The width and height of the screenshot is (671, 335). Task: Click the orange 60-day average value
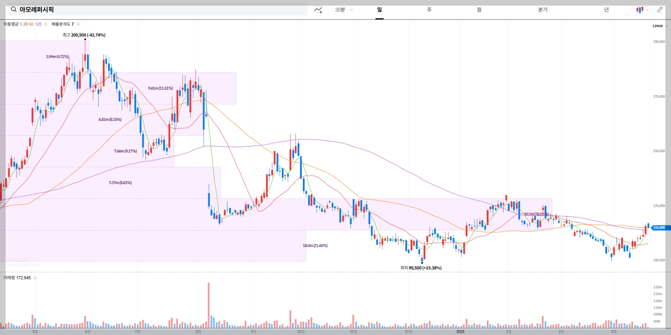coord(31,24)
